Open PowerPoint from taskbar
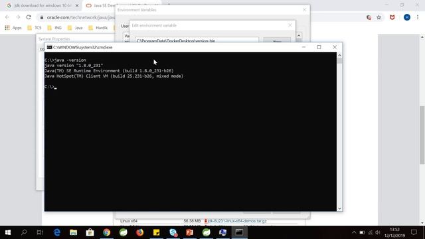 (x=190, y=232)
